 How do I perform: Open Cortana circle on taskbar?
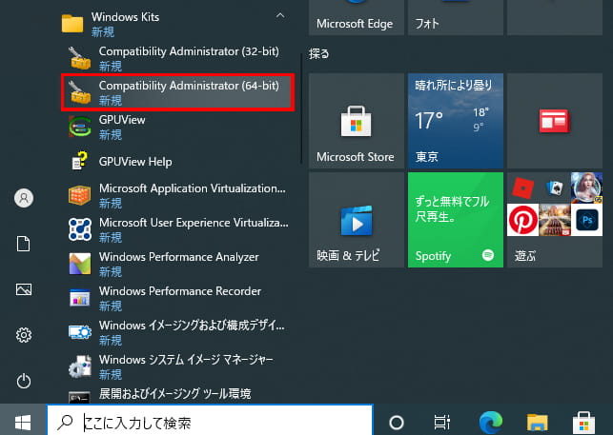coord(397,422)
